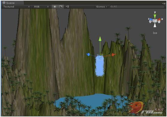The height and width of the screenshot is (117, 167).
Task: Open the Textured draw mode dropdown
Action: 16,7
